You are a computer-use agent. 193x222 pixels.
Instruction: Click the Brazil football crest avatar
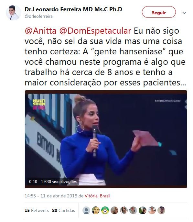(105, 210)
